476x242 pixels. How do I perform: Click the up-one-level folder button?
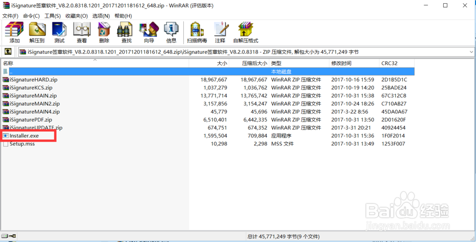click(x=9, y=52)
